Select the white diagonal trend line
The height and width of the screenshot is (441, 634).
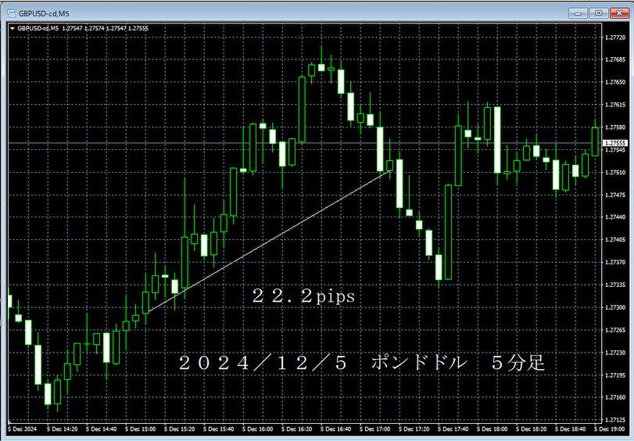268,242
